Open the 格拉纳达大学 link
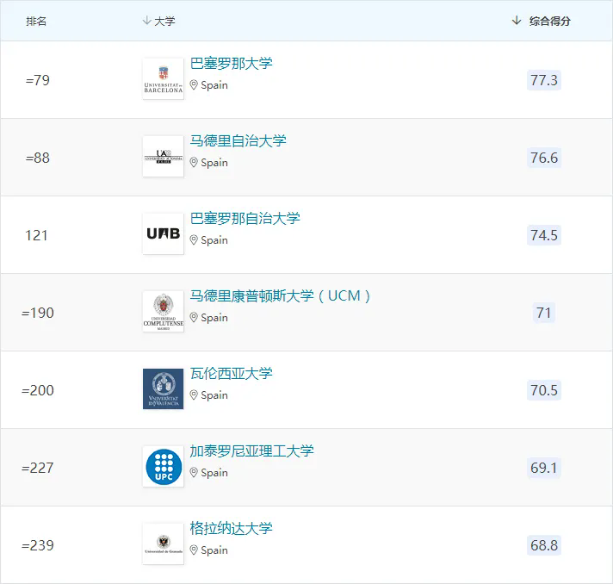613x584 pixels. coord(231,528)
